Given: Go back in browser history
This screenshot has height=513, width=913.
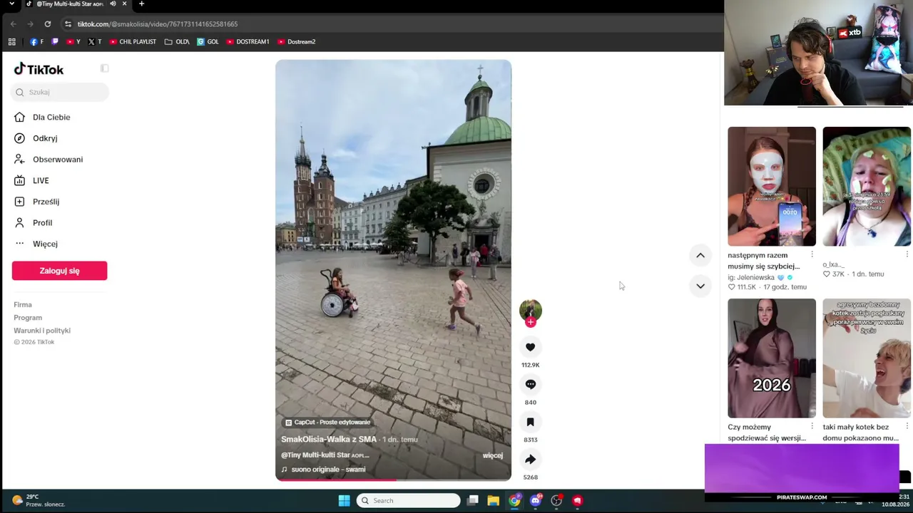Looking at the screenshot, I should [13, 24].
